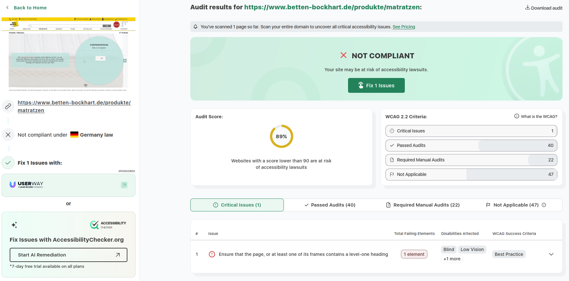Click the X icon beside Germany law
569x281 pixels.
point(8,135)
